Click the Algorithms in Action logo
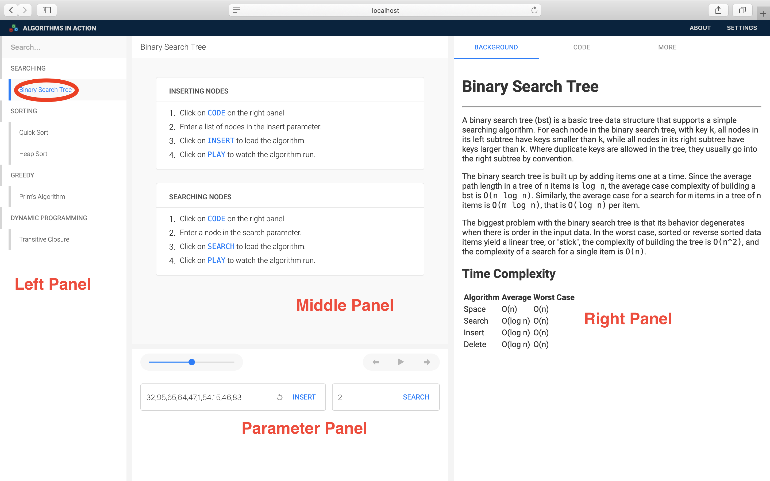The image size is (770, 481). (x=13, y=28)
